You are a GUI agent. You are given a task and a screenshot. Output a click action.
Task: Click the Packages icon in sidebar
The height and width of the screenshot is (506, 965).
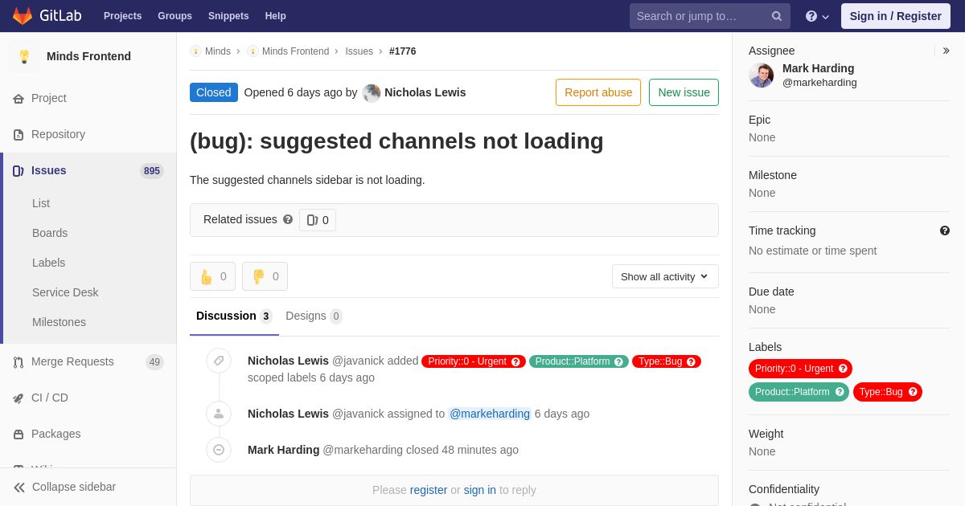click(x=18, y=435)
